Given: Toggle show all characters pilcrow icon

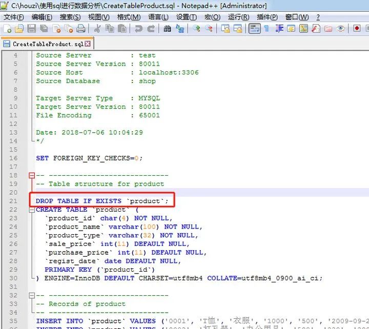Looking at the screenshot, I should point(266,29).
